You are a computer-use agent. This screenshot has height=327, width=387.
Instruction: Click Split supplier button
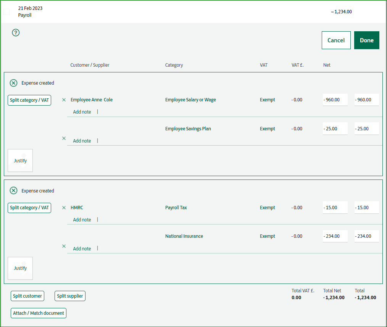[x=70, y=296]
